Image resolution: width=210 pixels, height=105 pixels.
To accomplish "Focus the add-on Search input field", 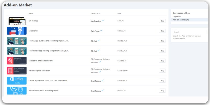I will pos(189,32).
